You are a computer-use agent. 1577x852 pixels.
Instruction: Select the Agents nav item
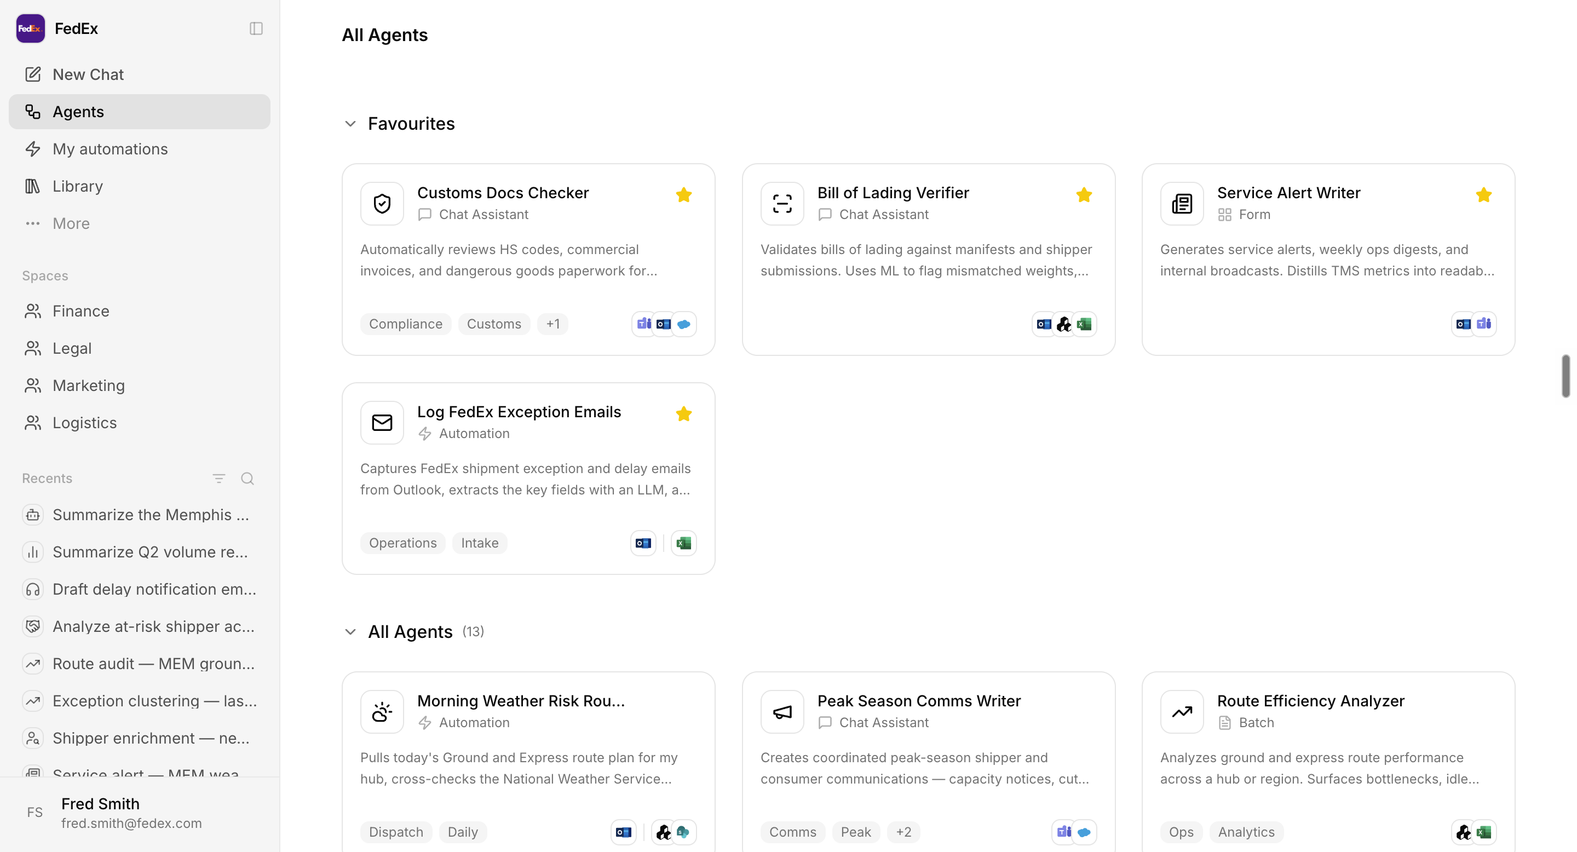click(x=140, y=111)
